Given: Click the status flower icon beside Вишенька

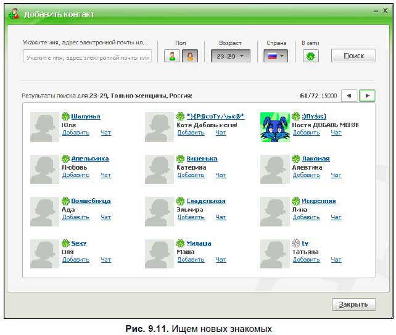Looking at the screenshot, I should pyautogui.click(x=180, y=159).
